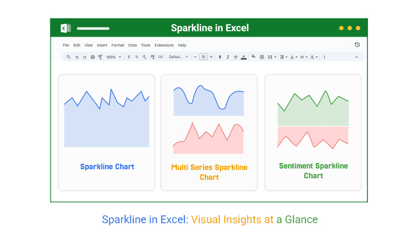The image size is (419, 240).
Task: Select the paint format tool
Action: point(100,57)
